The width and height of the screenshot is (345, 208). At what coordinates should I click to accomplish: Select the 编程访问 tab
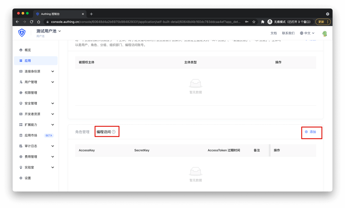pos(104,132)
